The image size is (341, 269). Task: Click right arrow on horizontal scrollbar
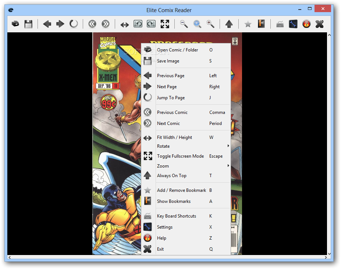pos(326,257)
